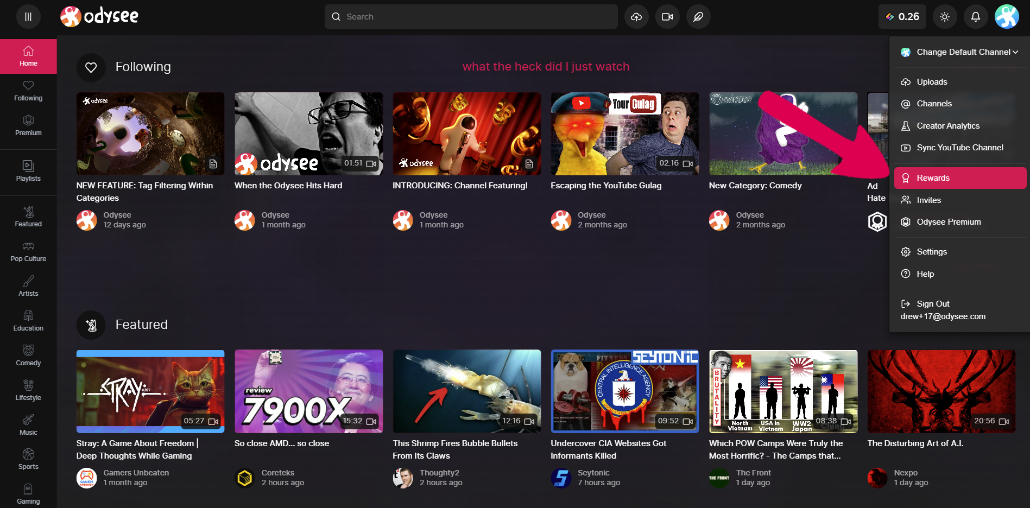Open 'Escaping the YouTube Gulag' thumbnail
The height and width of the screenshot is (508, 1030).
(x=625, y=134)
